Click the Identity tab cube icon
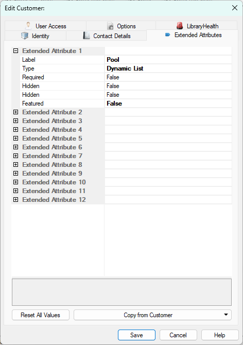243x345 pixels. tap(25, 36)
